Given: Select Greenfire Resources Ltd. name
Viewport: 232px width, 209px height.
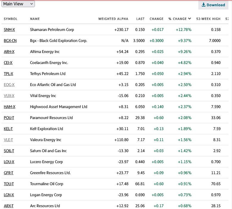Looking at the screenshot, I should (x=50, y=173).
